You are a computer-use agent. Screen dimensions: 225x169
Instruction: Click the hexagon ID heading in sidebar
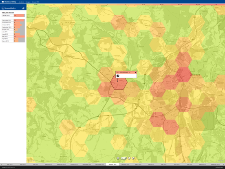[x=8, y=13]
